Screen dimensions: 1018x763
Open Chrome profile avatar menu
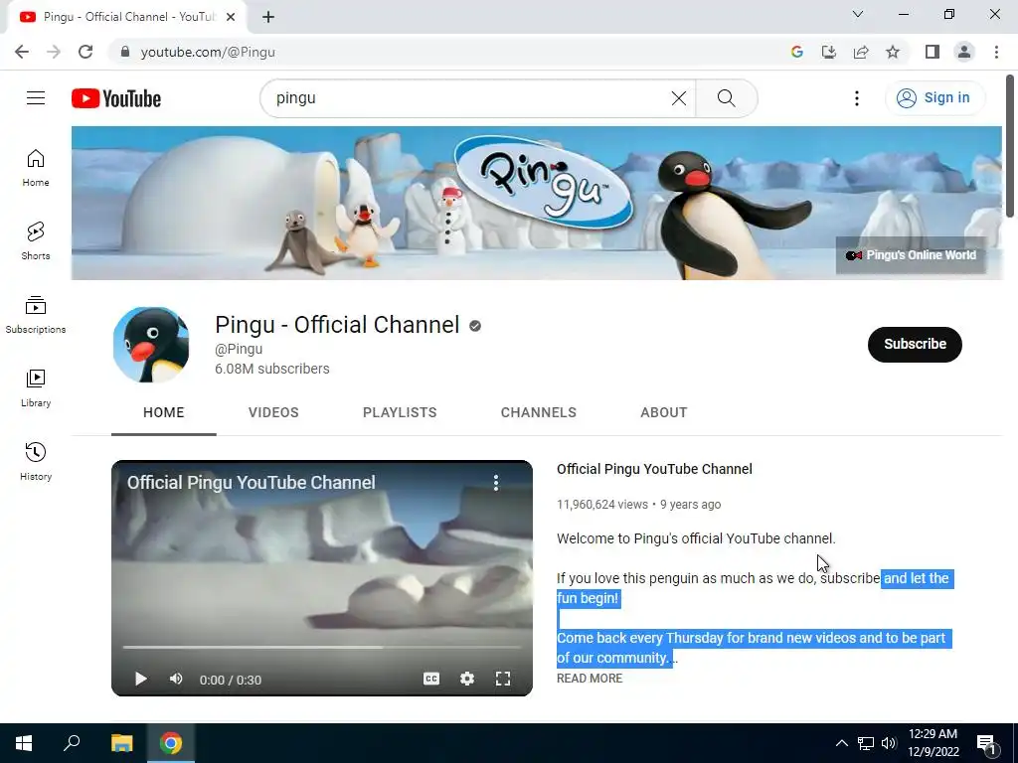[964, 52]
